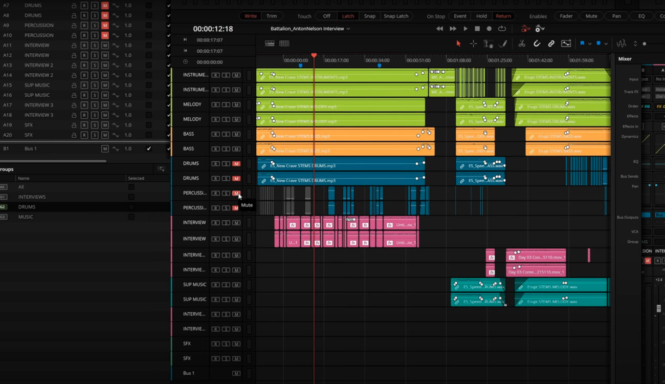Open the timeline view options icon

pyautogui.click(x=270, y=44)
